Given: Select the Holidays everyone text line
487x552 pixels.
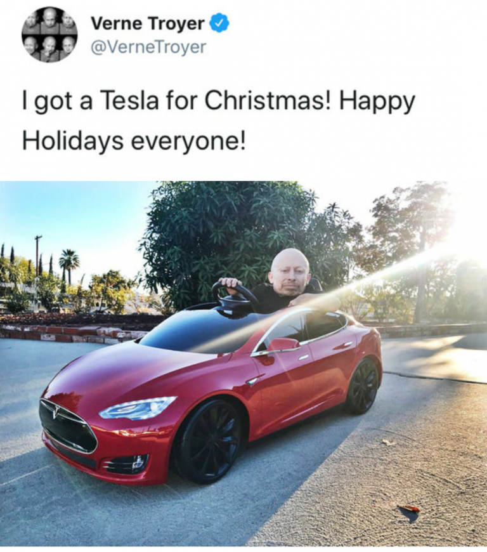Looking at the screenshot, I should (x=133, y=141).
